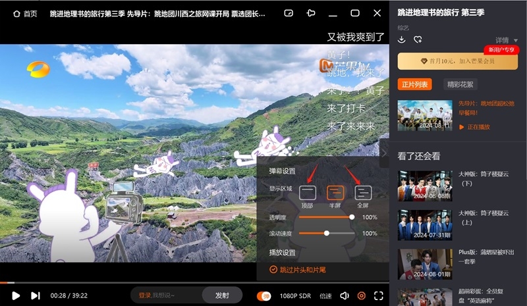This screenshot has width=527, height=306.
Task: Click the 看了还会看 section heading
Action: point(418,156)
